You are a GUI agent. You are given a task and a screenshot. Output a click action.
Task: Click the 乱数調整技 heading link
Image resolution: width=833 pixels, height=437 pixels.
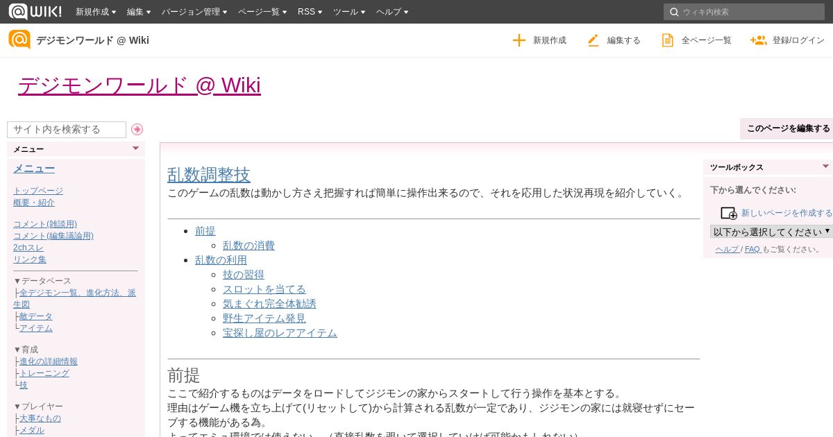[x=209, y=175]
